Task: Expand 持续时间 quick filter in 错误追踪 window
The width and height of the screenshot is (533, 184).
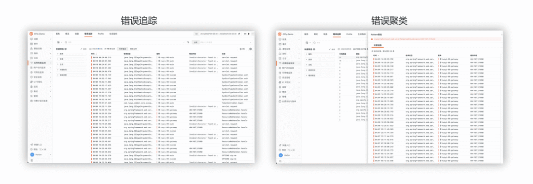Action: pyautogui.click(x=71, y=70)
